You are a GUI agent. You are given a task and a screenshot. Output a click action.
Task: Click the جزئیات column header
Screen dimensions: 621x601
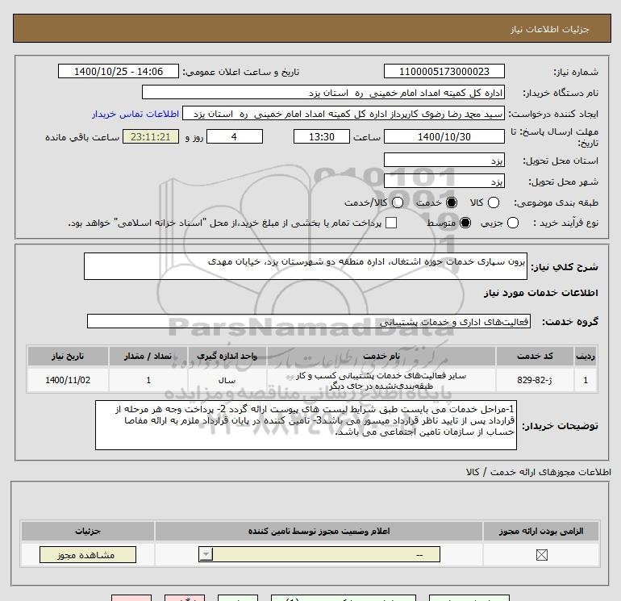[88, 531]
